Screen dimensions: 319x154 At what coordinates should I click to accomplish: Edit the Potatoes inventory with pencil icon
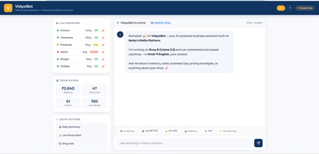pos(103,45)
